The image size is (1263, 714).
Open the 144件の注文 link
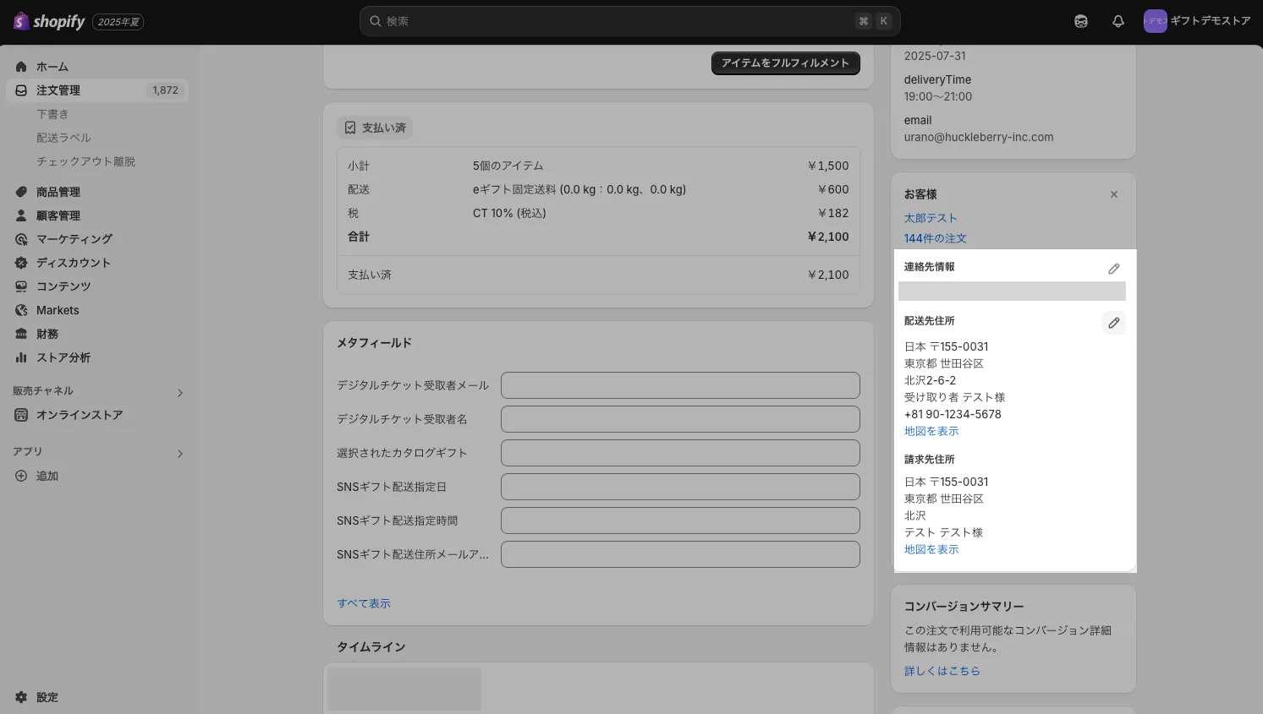935,238
